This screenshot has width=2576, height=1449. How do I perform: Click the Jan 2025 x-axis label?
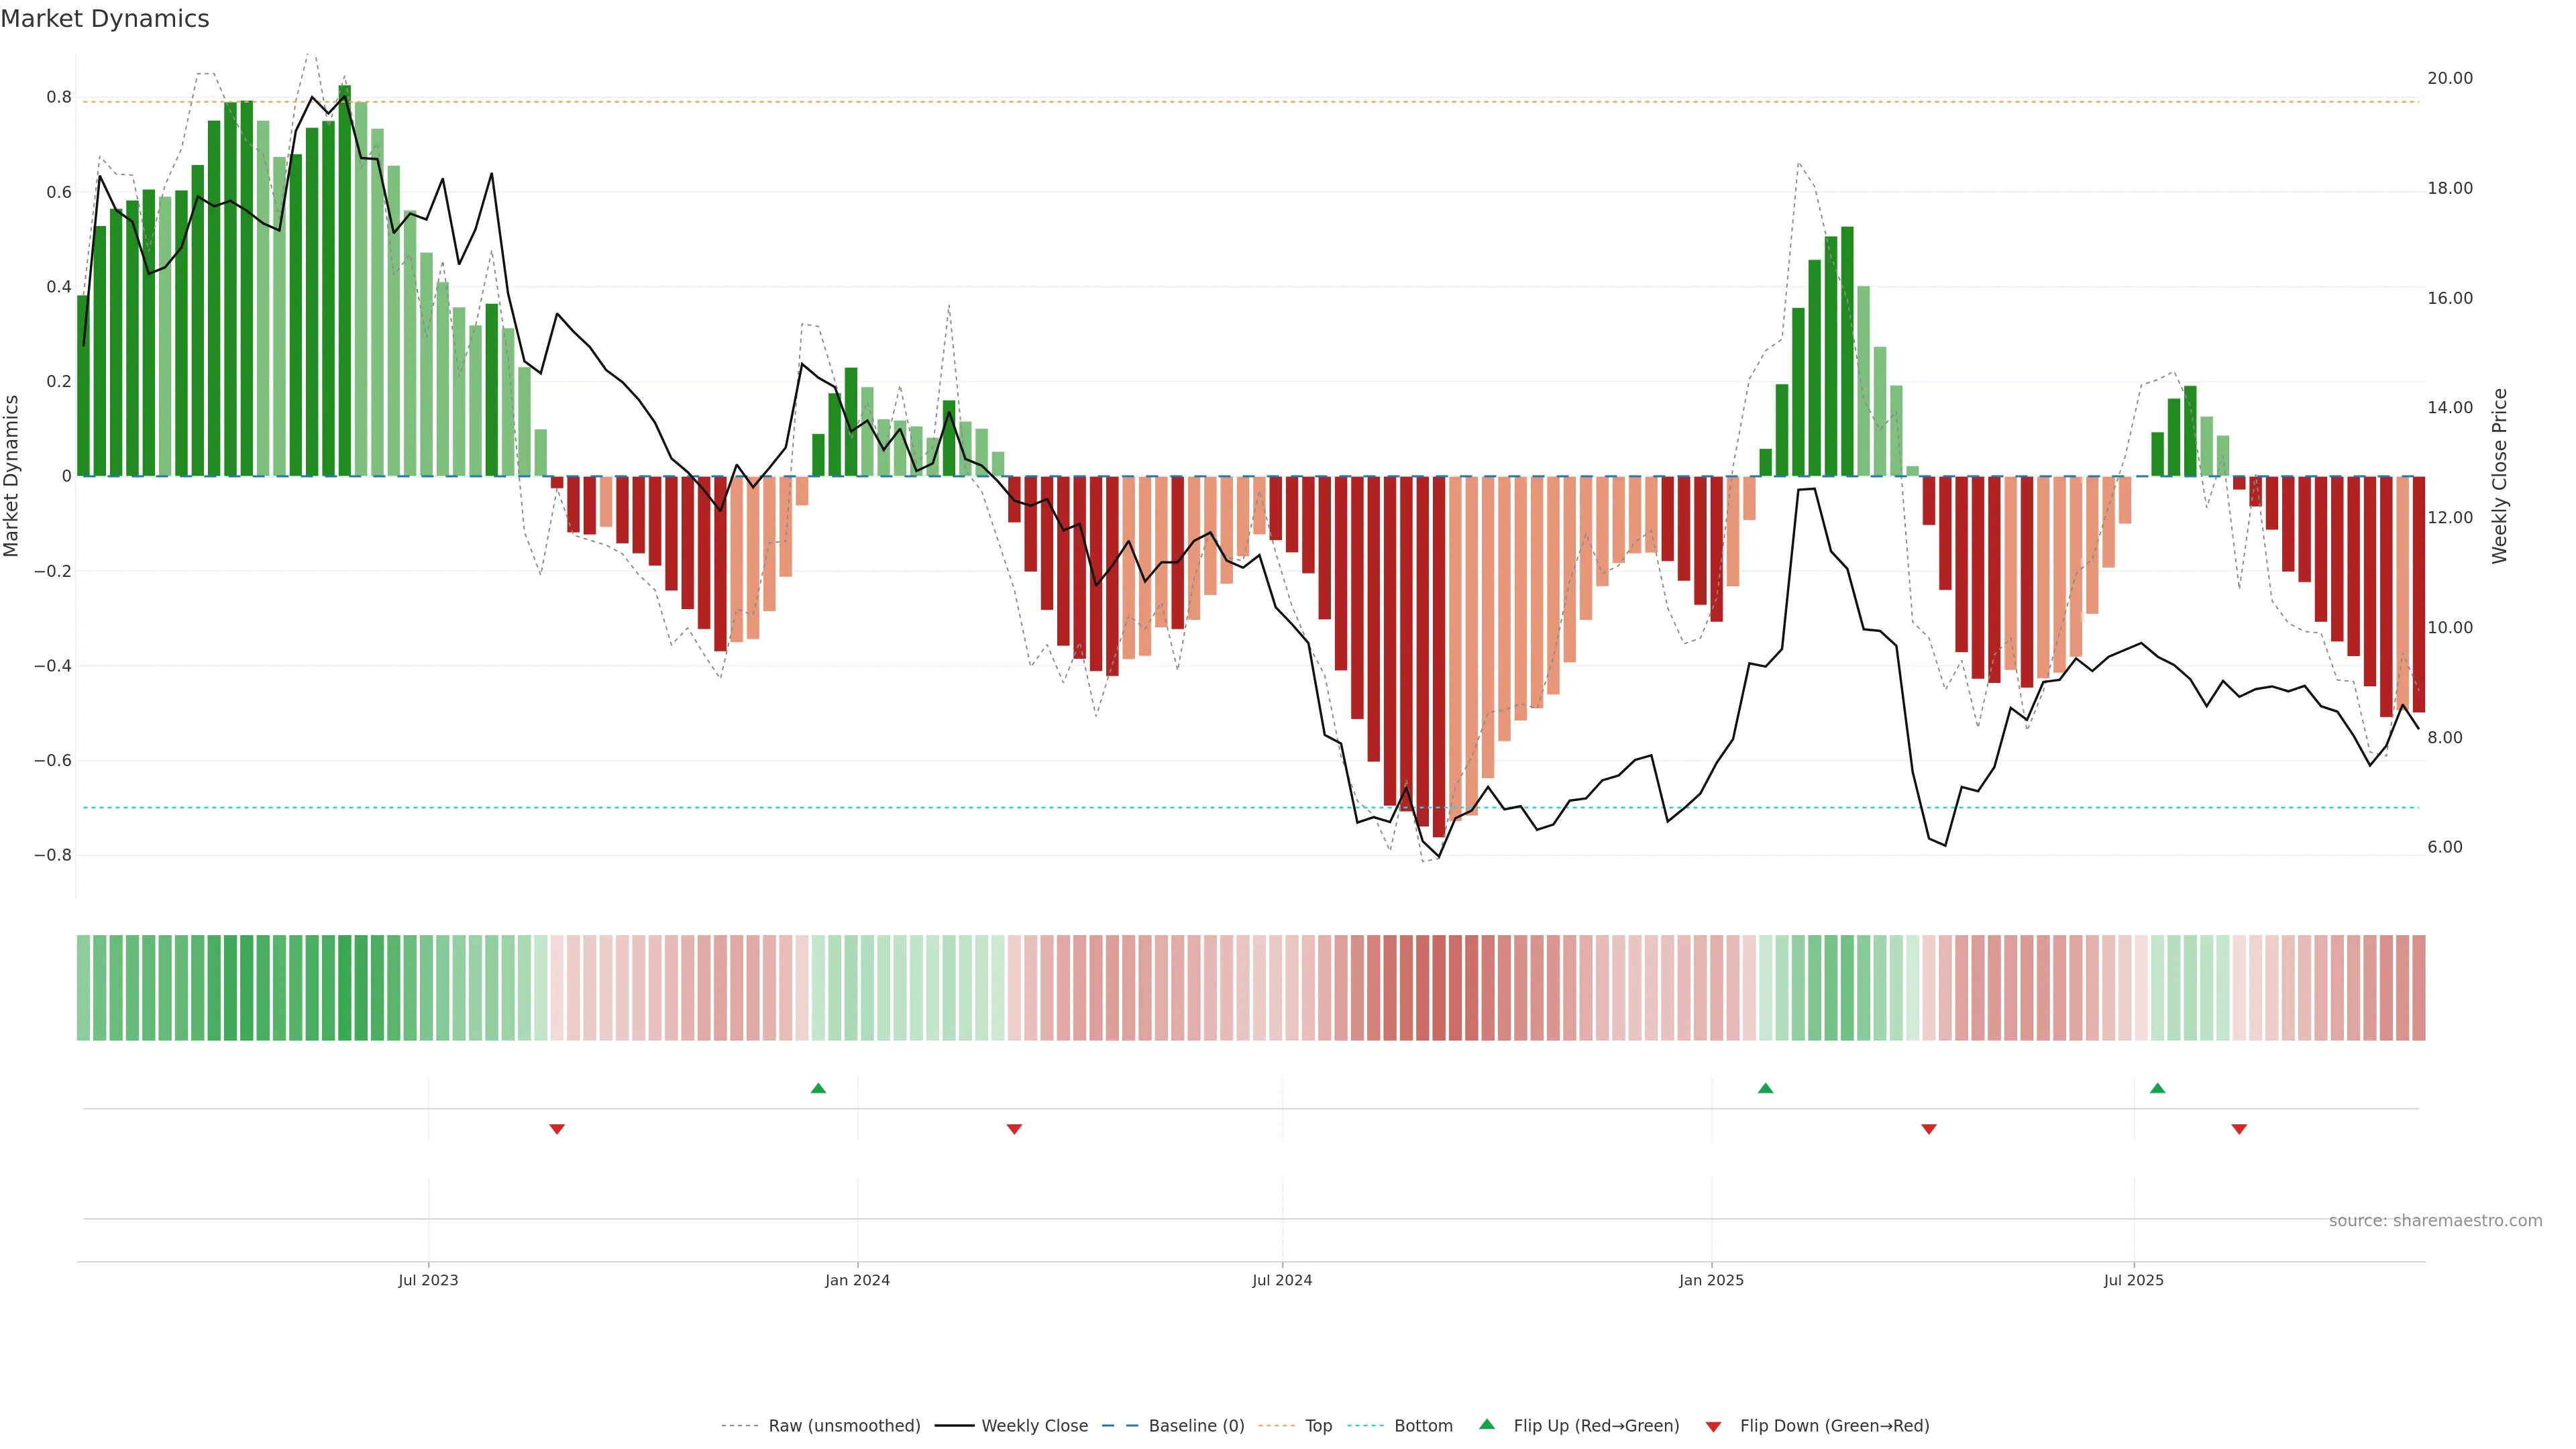(x=1711, y=1280)
